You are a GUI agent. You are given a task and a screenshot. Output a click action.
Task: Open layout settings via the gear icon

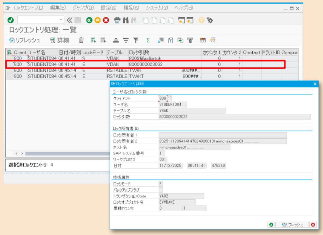point(210,20)
